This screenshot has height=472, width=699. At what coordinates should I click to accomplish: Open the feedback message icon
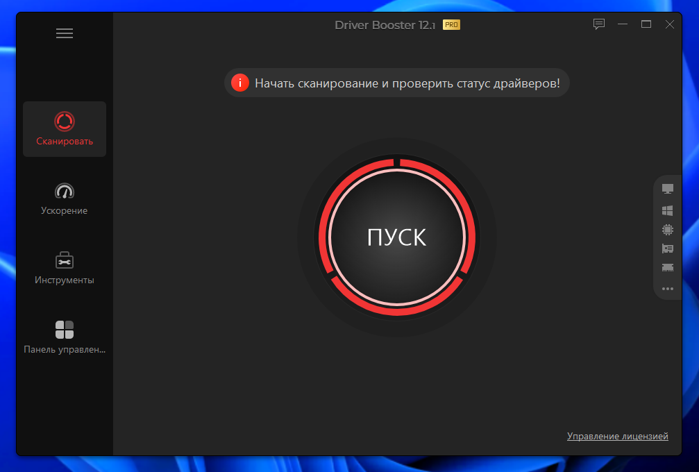pos(598,24)
